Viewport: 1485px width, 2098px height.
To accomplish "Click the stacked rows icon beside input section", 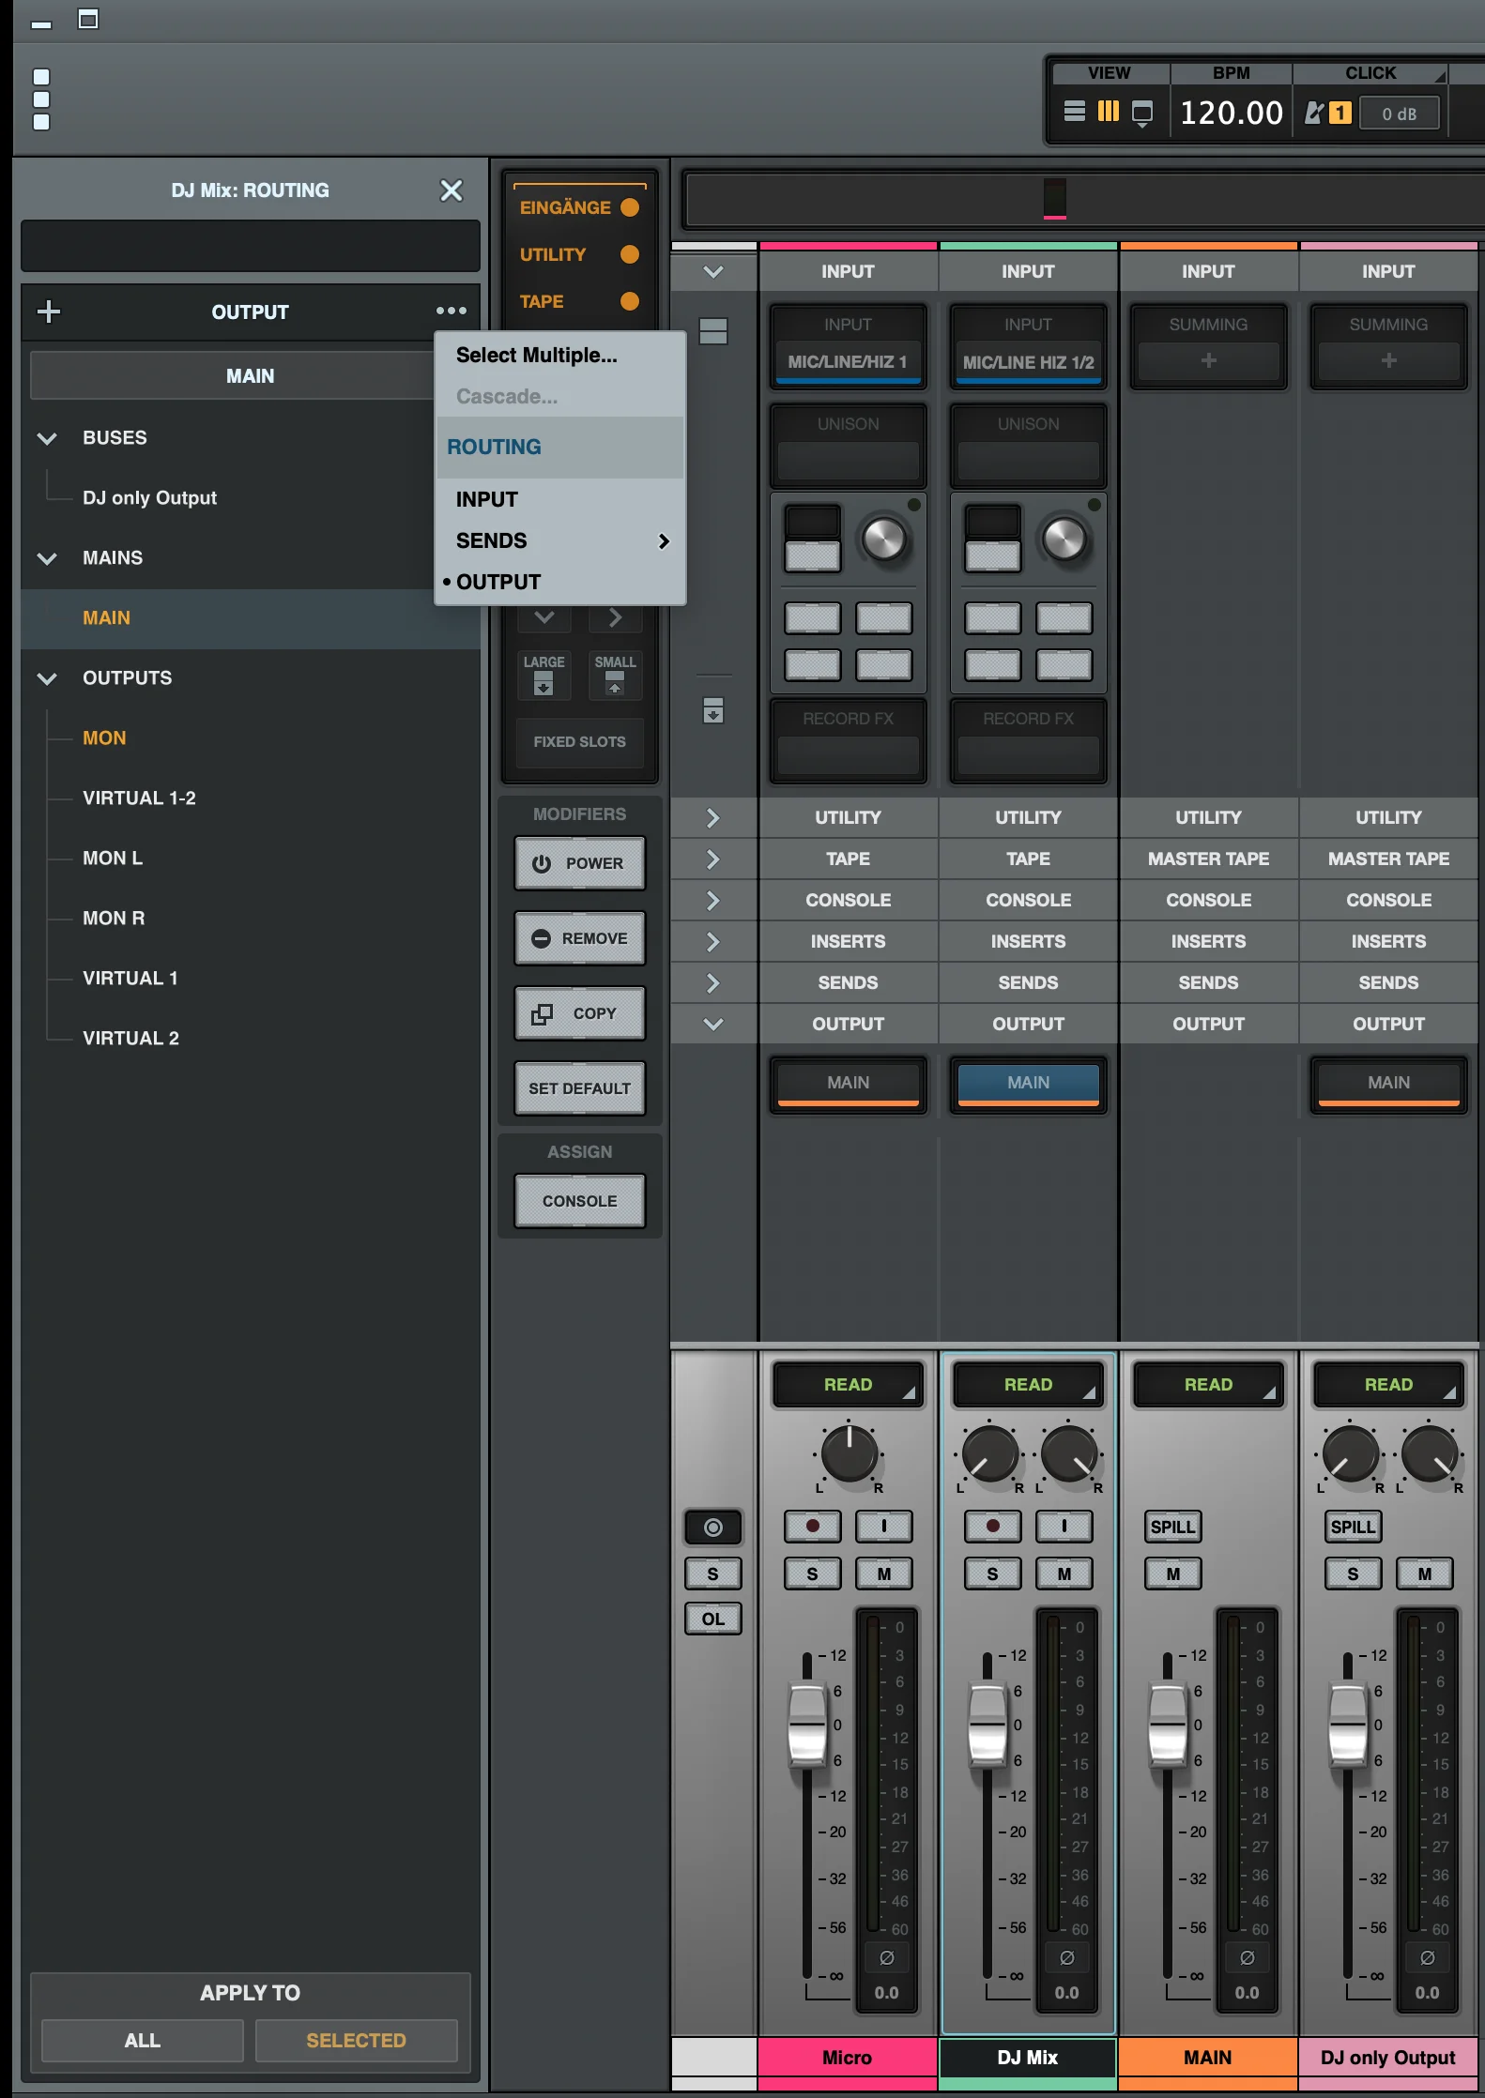I will 713,331.
